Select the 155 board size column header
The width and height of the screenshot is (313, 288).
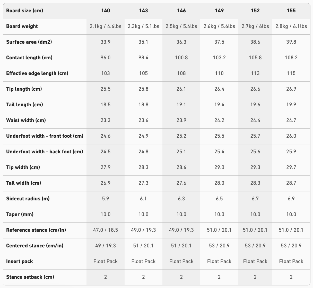pyautogui.click(x=291, y=11)
